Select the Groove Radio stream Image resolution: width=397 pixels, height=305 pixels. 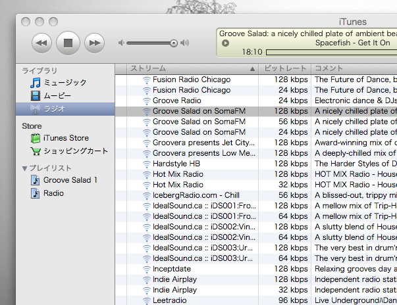(x=256, y=101)
